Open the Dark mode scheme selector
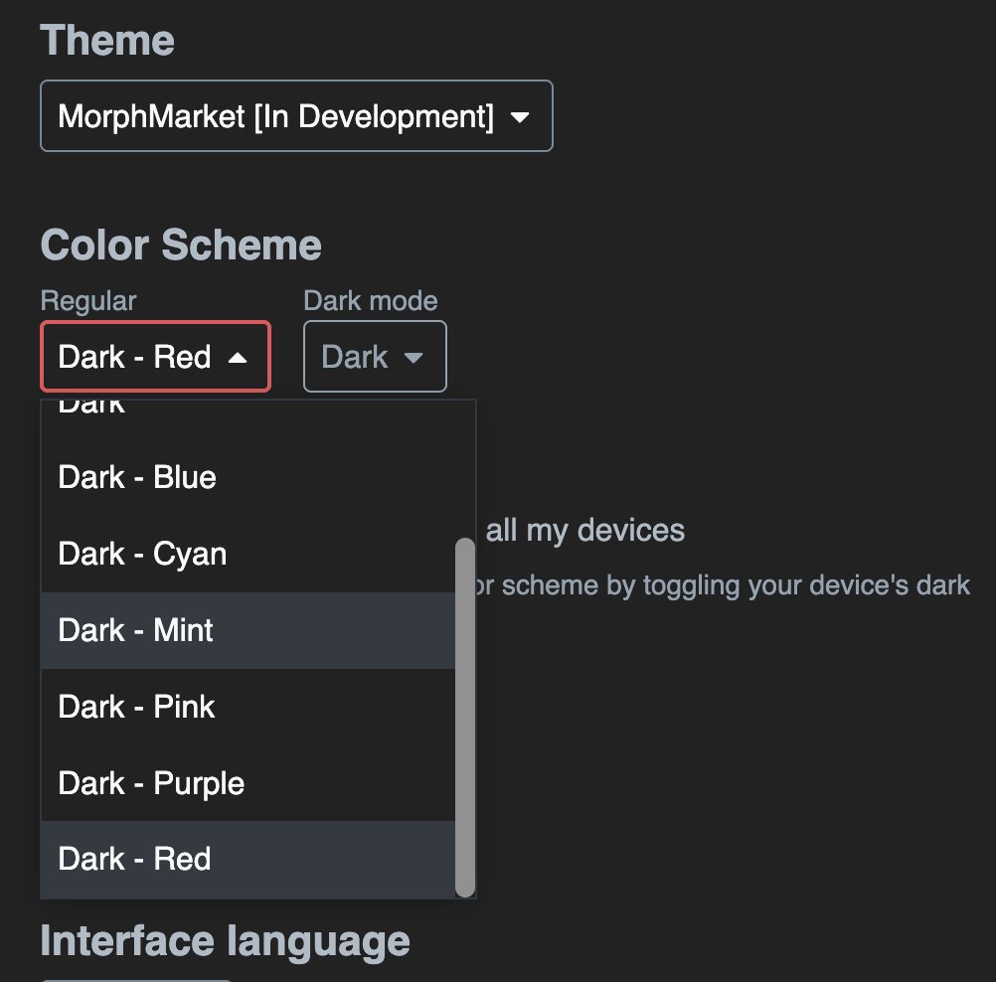 coord(374,357)
